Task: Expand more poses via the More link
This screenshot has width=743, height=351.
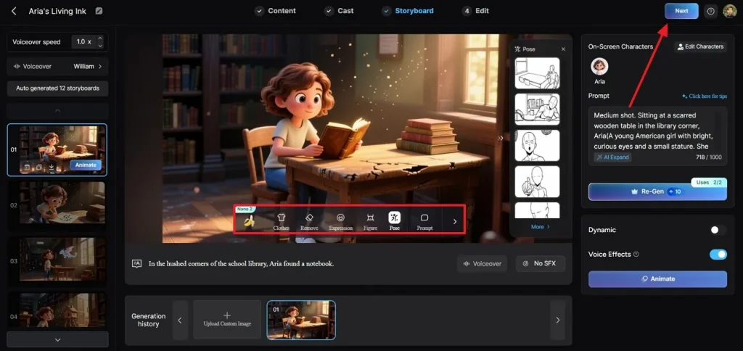Action: [x=540, y=227]
